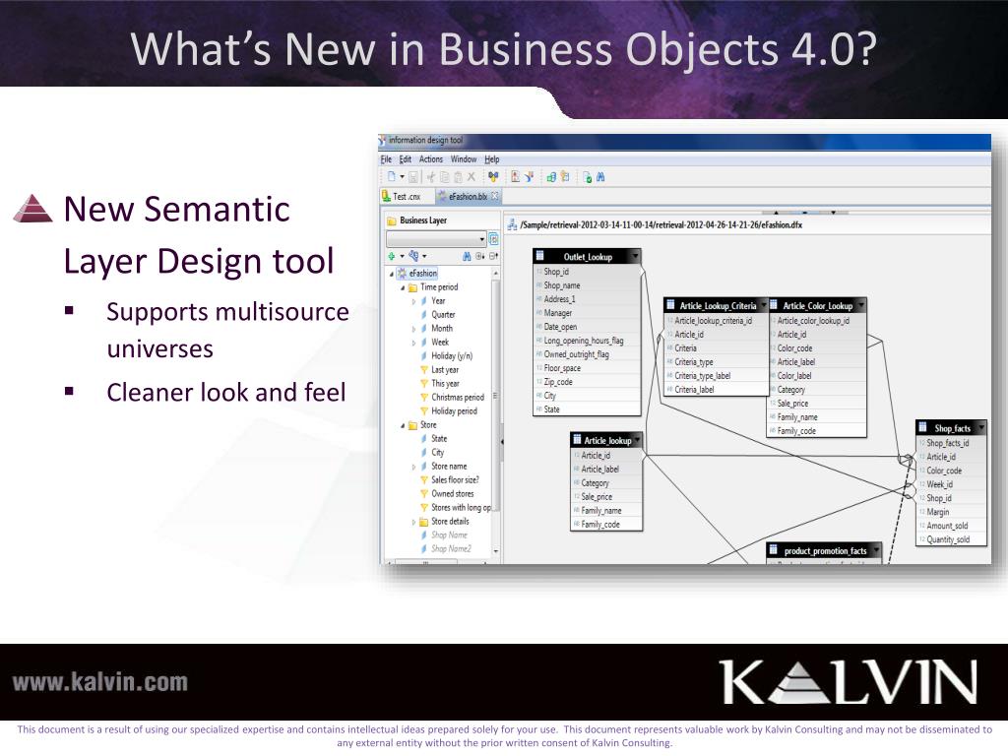Click the multicolored shapes toolbar icon
Screen dimensions: 1008x756
pos(493,177)
